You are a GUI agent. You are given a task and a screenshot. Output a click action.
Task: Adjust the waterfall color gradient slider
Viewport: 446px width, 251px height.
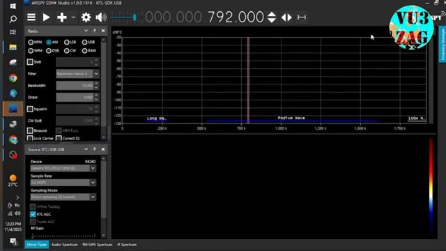(431, 187)
